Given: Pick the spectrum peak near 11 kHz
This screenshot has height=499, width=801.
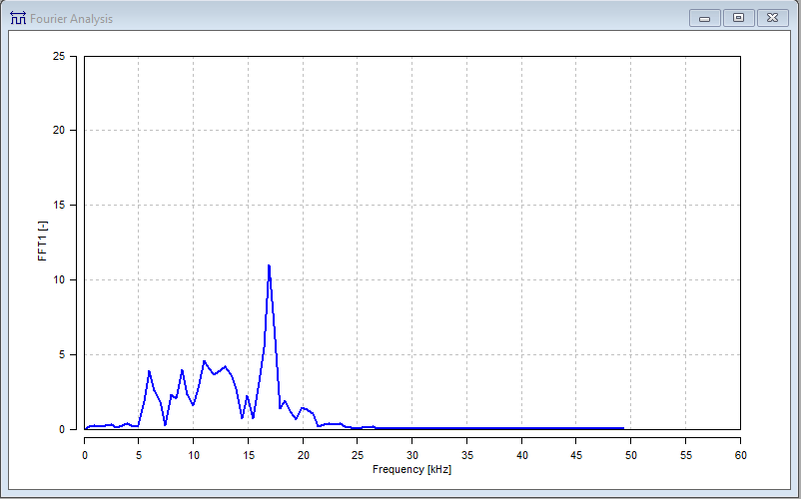Looking at the screenshot, I should (x=204, y=361).
